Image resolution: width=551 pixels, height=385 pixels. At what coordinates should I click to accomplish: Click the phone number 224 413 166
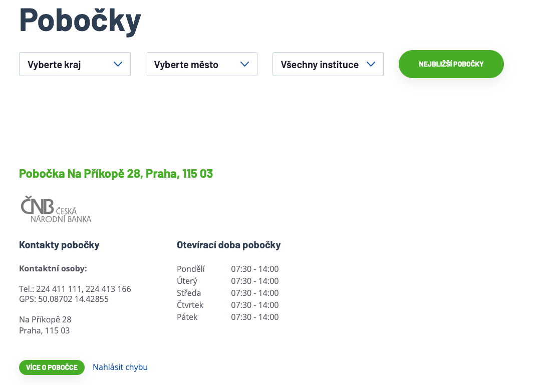[x=108, y=289]
